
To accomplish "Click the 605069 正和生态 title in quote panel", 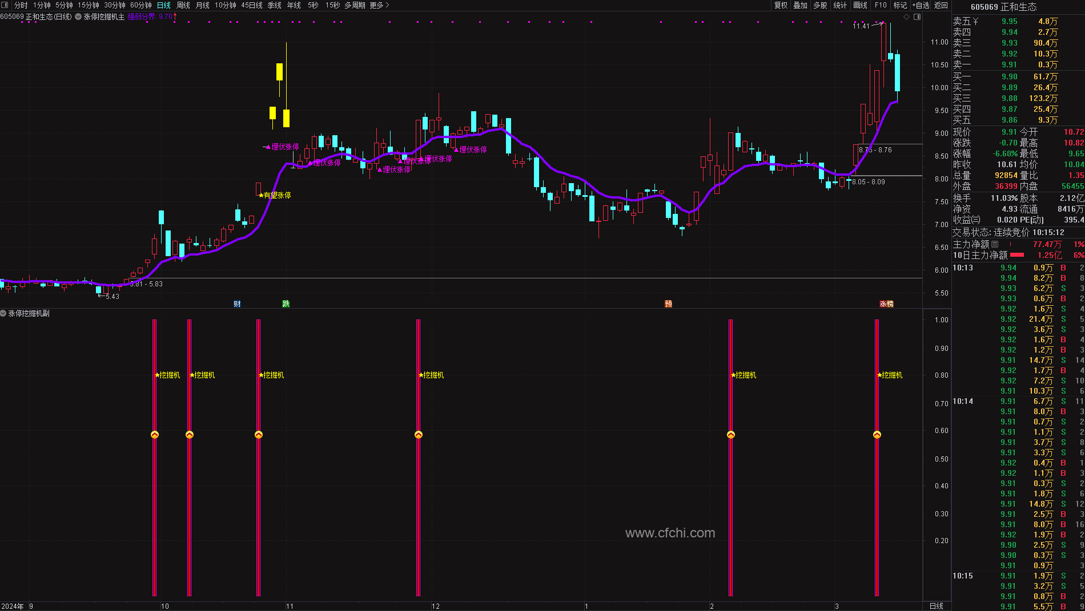I will (1003, 7).
